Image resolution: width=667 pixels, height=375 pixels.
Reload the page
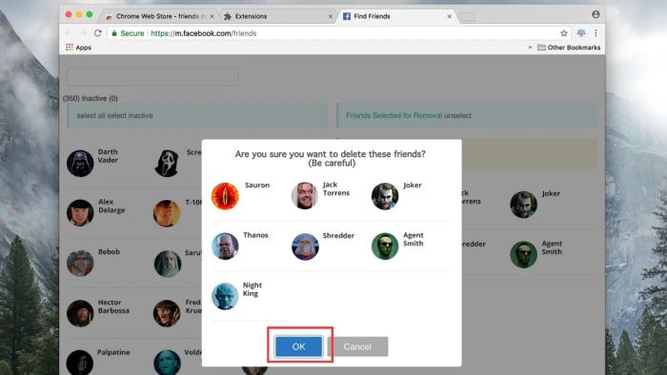(98, 33)
